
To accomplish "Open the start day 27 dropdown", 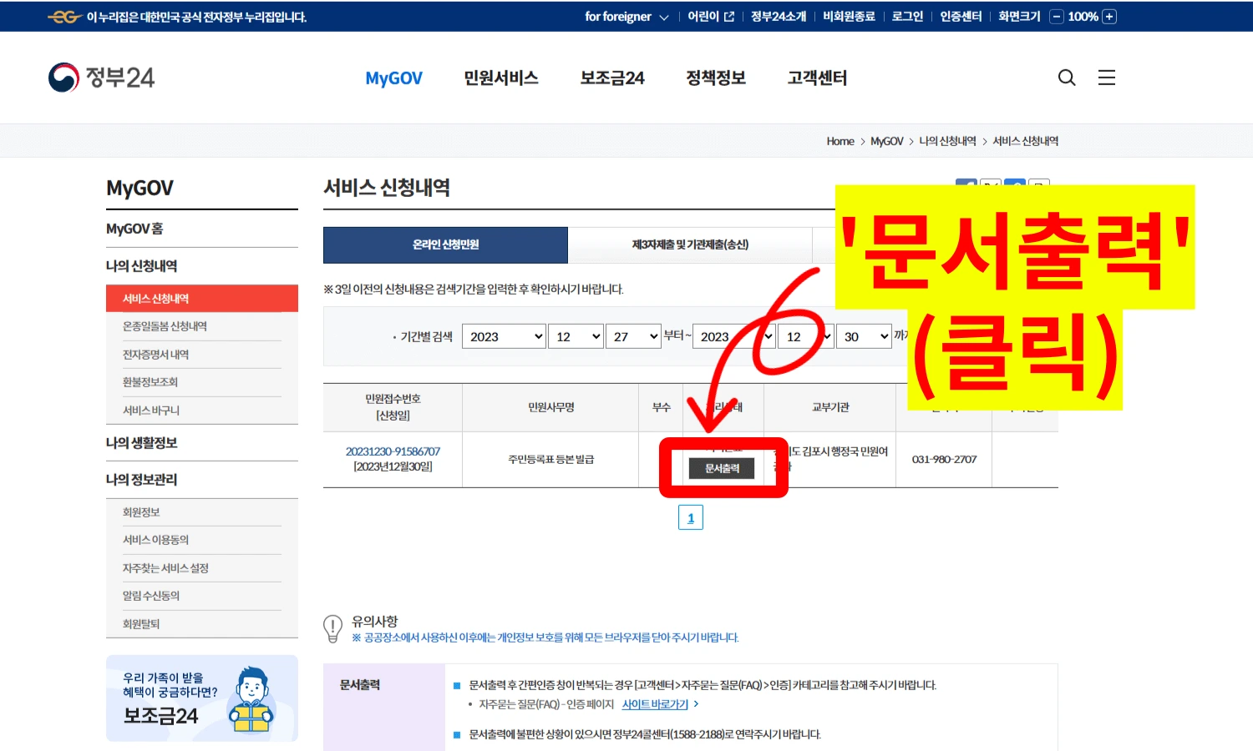I will pos(633,336).
